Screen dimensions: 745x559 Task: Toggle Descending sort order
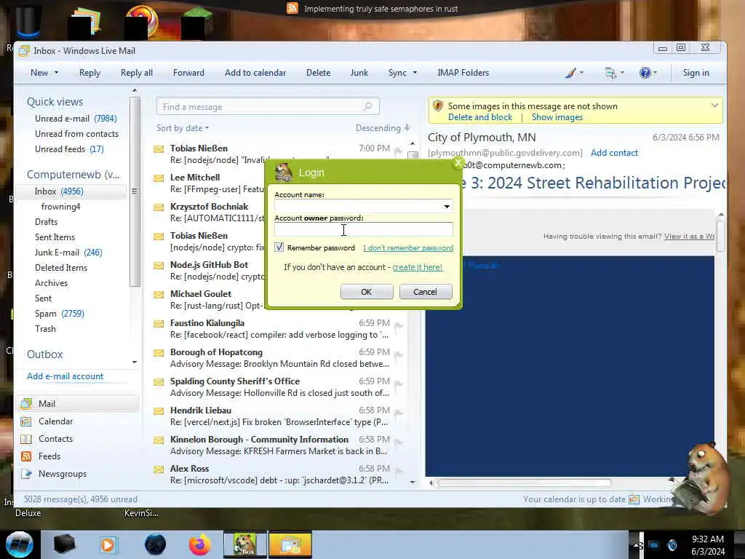tap(383, 128)
